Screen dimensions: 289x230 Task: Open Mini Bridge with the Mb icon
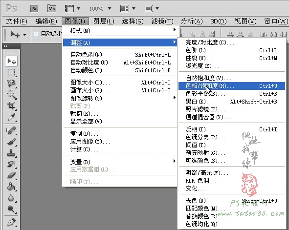pos(52,9)
